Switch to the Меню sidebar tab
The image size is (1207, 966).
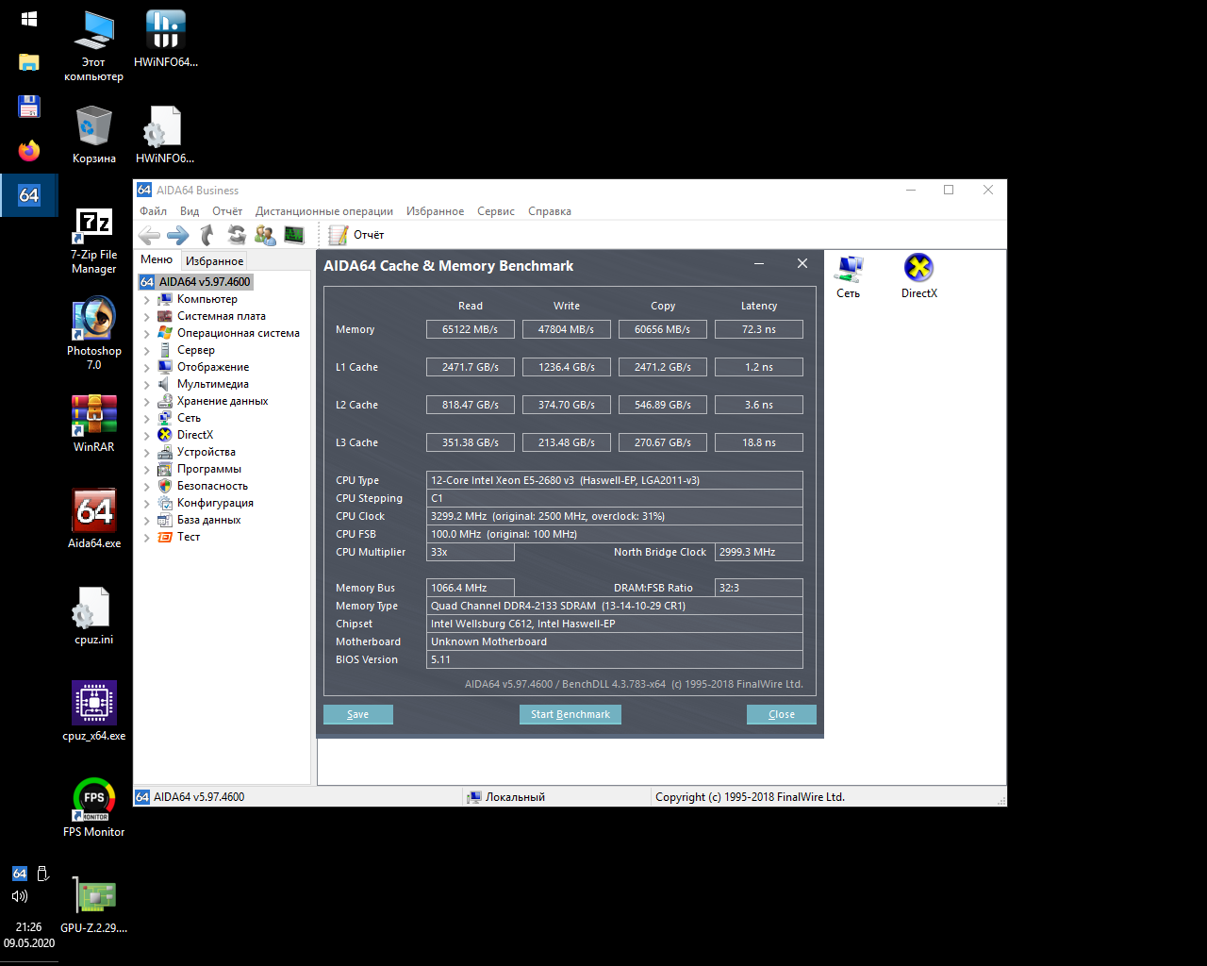[157, 259]
